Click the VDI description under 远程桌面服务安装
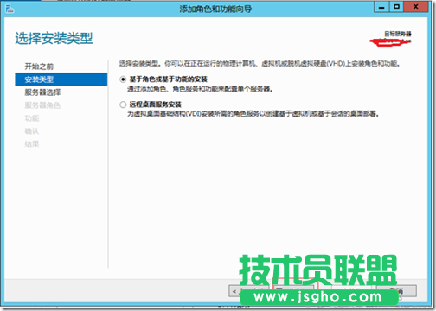The width and height of the screenshot is (436, 311). coord(253,114)
